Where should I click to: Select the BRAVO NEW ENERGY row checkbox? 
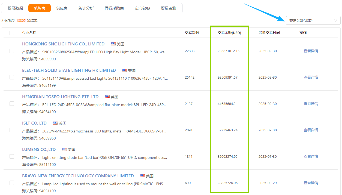point(12,183)
